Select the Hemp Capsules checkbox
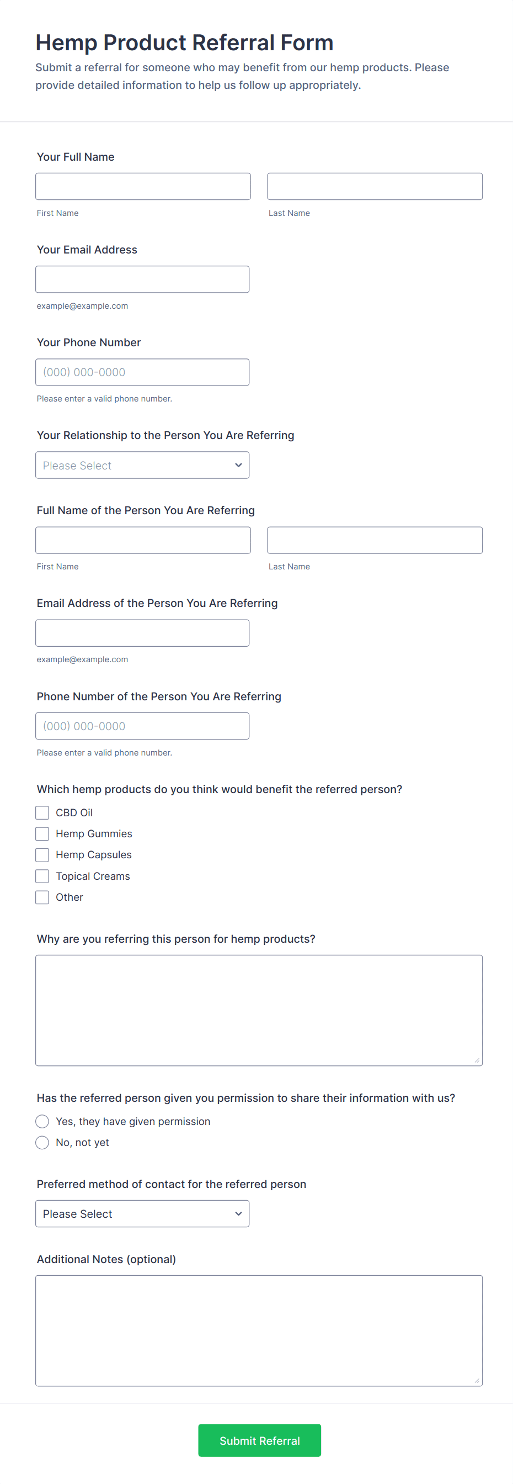 (42, 854)
